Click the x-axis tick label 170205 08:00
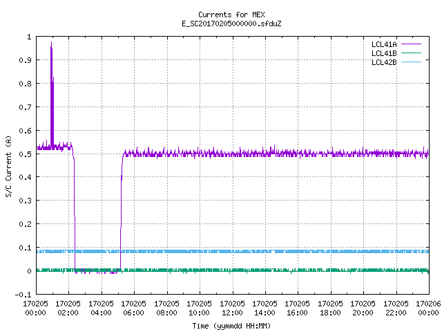 click(x=166, y=308)
